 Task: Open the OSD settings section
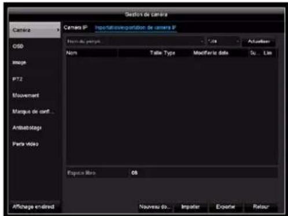click(18, 46)
